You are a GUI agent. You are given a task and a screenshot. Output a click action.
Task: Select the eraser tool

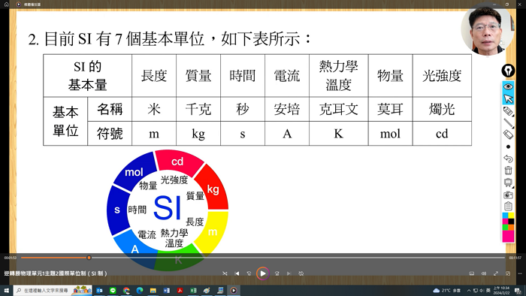tap(508, 134)
